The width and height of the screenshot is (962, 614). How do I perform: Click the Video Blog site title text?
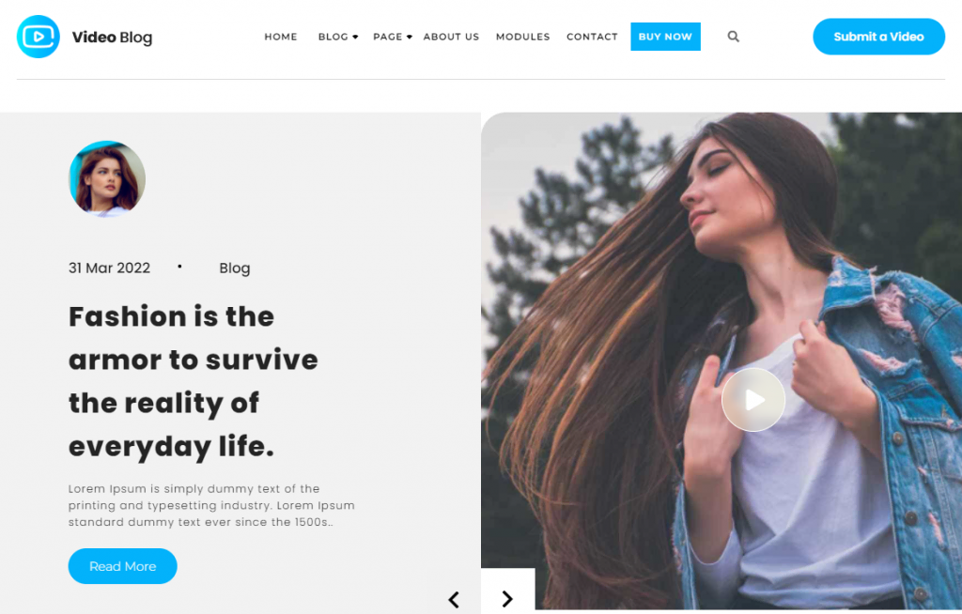tap(113, 38)
